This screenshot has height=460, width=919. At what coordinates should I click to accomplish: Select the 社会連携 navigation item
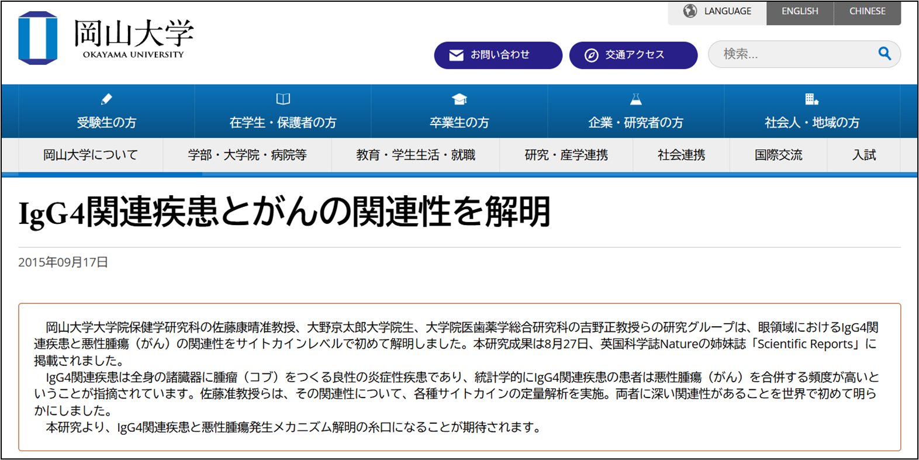pos(681,155)
